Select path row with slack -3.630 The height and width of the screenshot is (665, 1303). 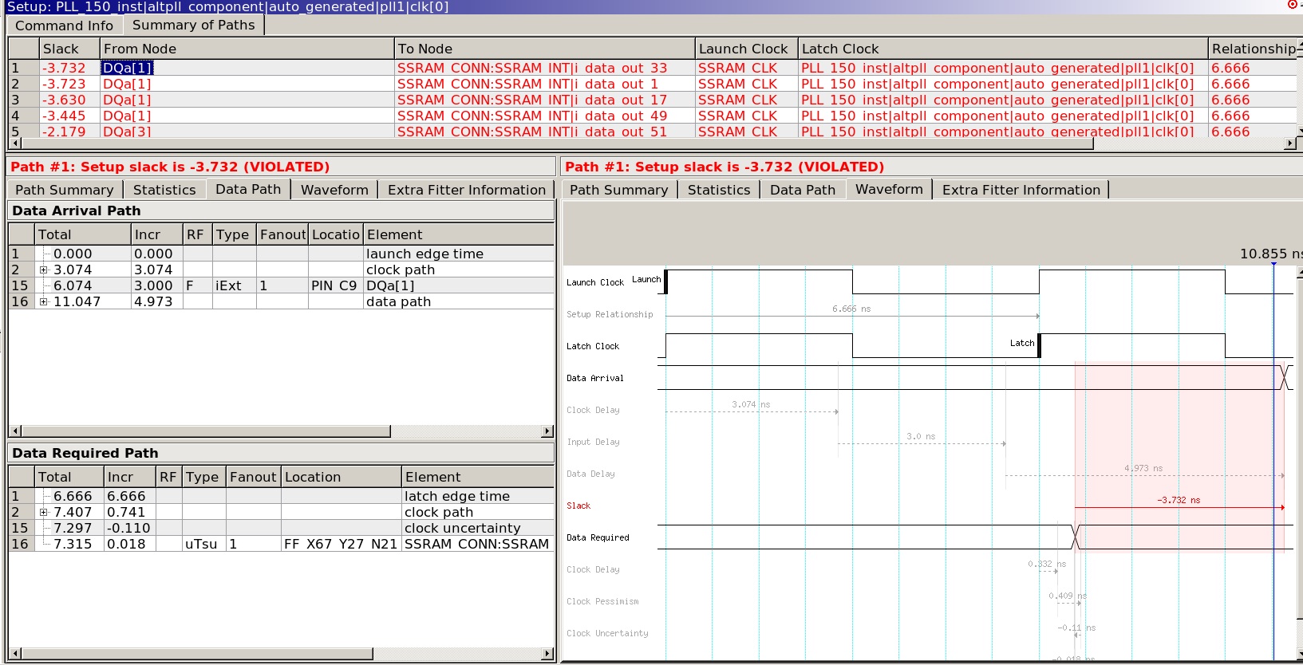pos(64,100)
